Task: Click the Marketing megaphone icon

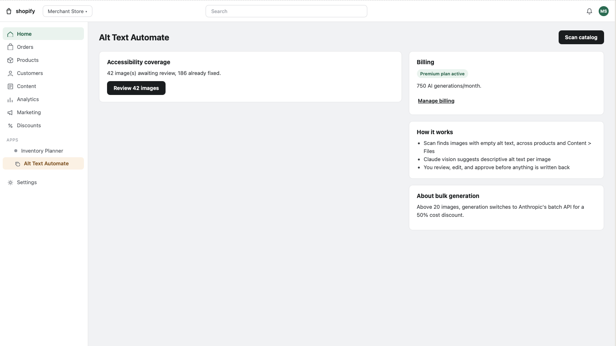Action: [x=10, y=113]
